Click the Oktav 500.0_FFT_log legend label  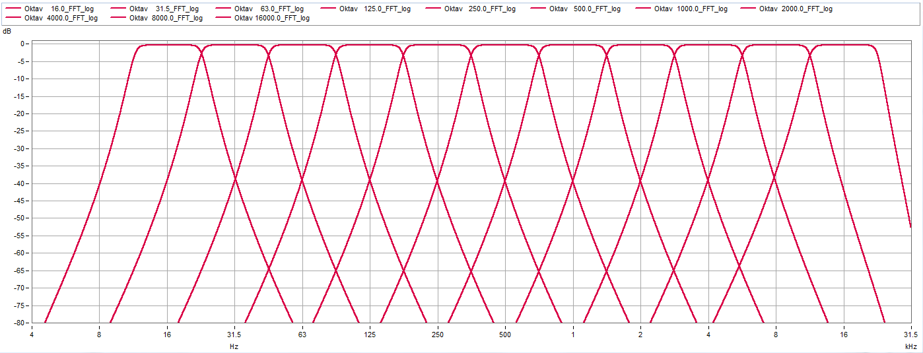tap(584, 9)
